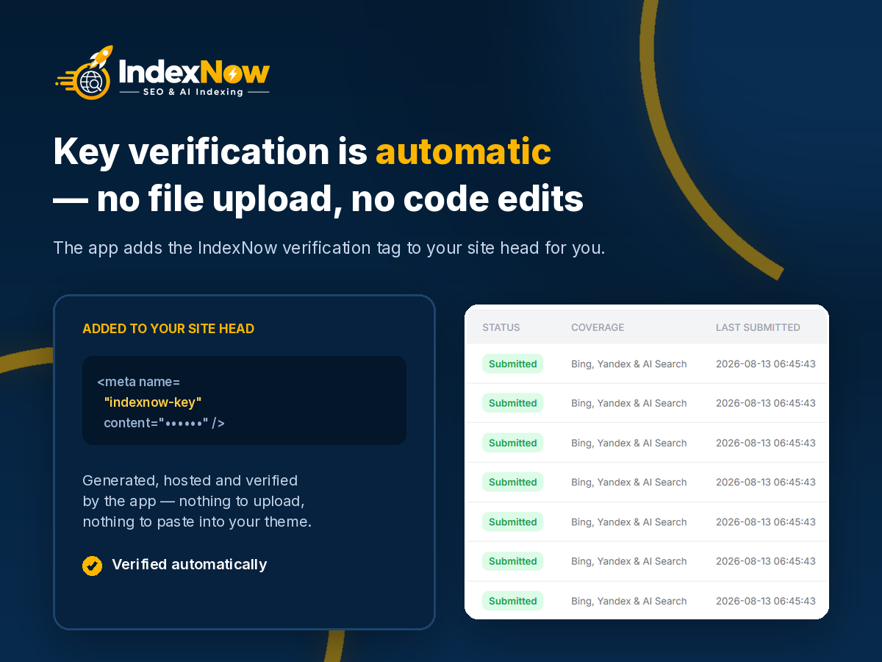Click the masked content="••••••" code line
This screenshot has height=662, width=882.
click(x=164, y=423)
